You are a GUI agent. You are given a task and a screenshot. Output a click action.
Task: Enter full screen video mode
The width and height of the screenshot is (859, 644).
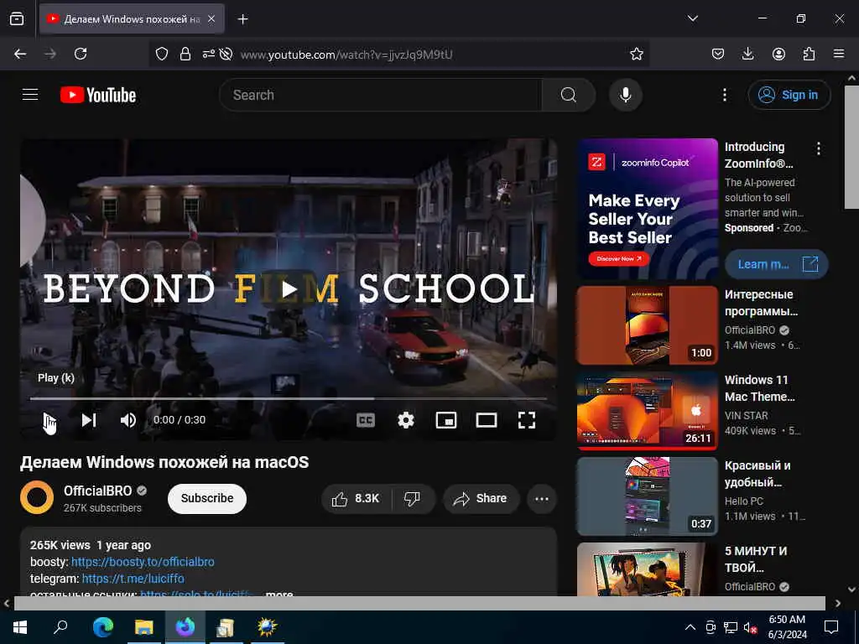[527, 420]
